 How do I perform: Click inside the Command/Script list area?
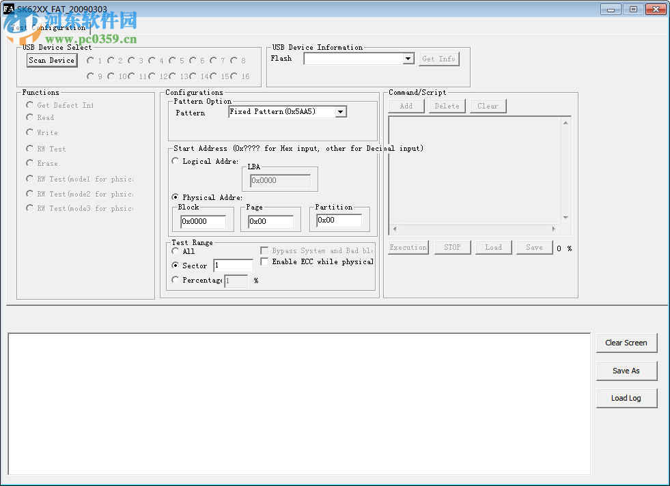click(475, 171)
